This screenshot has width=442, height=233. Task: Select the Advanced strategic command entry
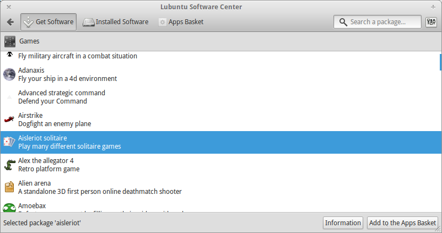click(x=62, y=97)
